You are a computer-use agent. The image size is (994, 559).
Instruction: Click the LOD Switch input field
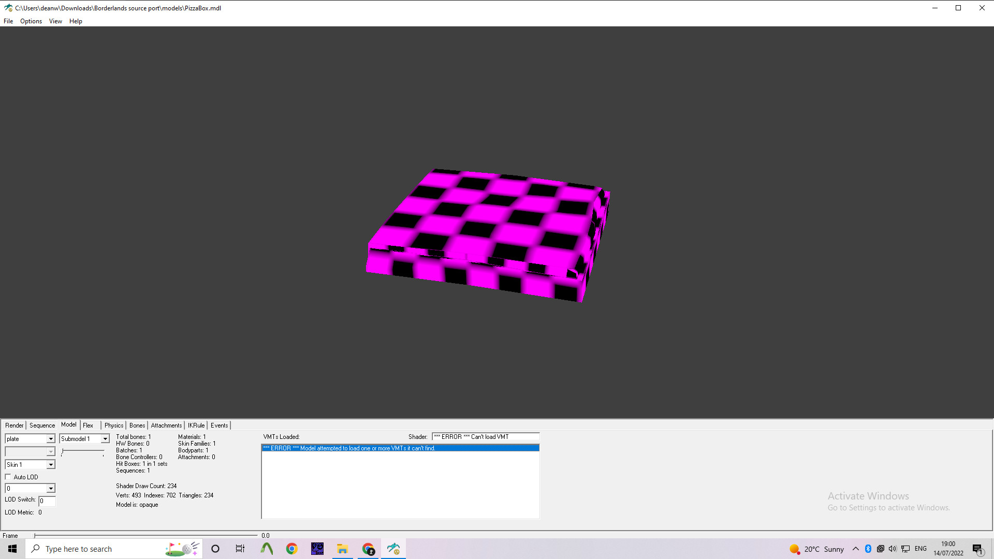click(47, 501)
